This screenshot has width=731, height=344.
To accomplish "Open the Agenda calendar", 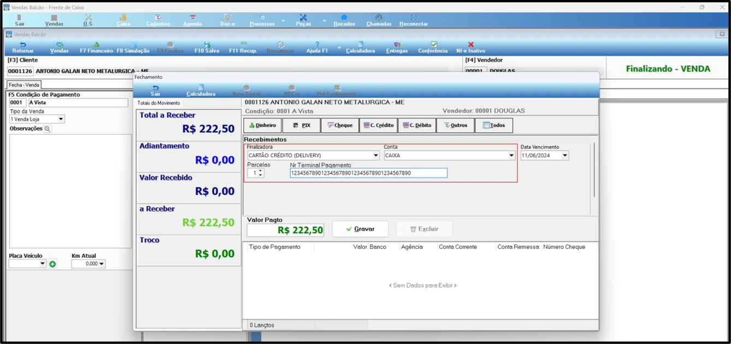I will coord(192,20).
